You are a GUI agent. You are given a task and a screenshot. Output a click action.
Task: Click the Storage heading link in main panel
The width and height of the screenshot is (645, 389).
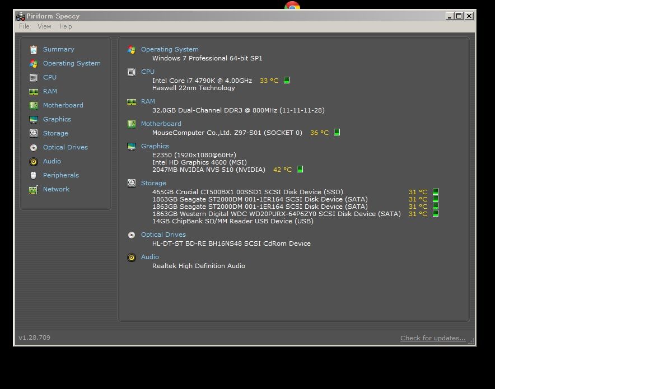(153, 183)
